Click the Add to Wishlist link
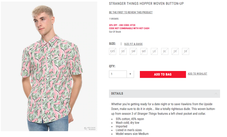Image resolution: width=227 pixels, height=137 pixels. [197, 74]
